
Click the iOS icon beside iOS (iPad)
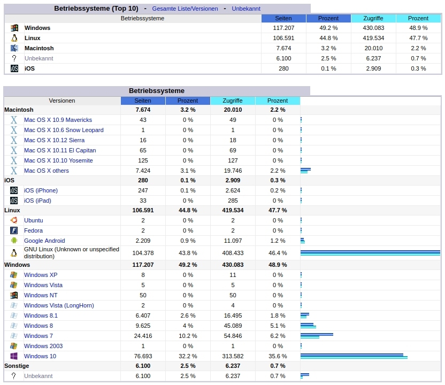(x=13, y=201)
